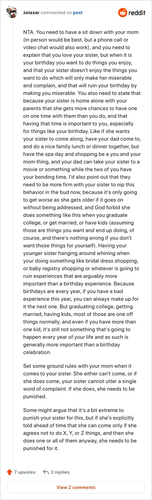The width and height of the screenshot is (152, 500).
Task: Click the "commented on" header text
Action: (56, 13)
